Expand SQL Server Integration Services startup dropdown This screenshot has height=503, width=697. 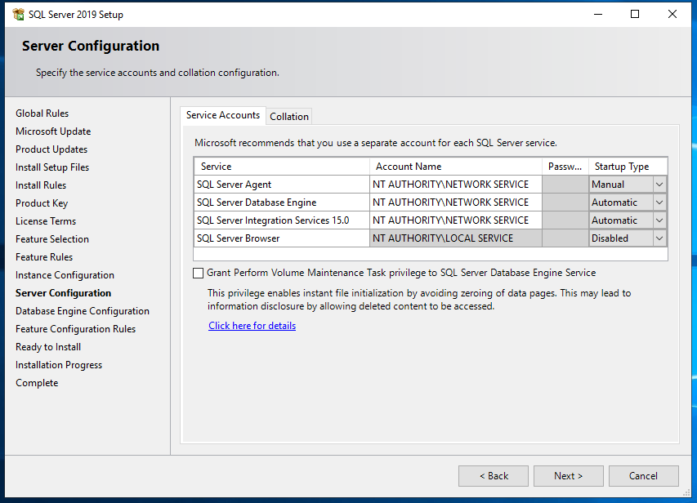click(x=659, y=220)
